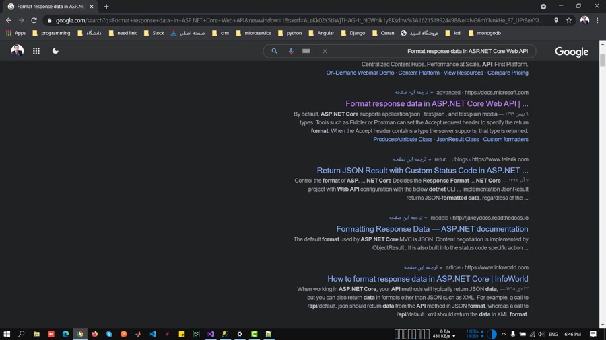606x340 pixels.
Task: Reload the current page
Action: (x=34, y=20)
